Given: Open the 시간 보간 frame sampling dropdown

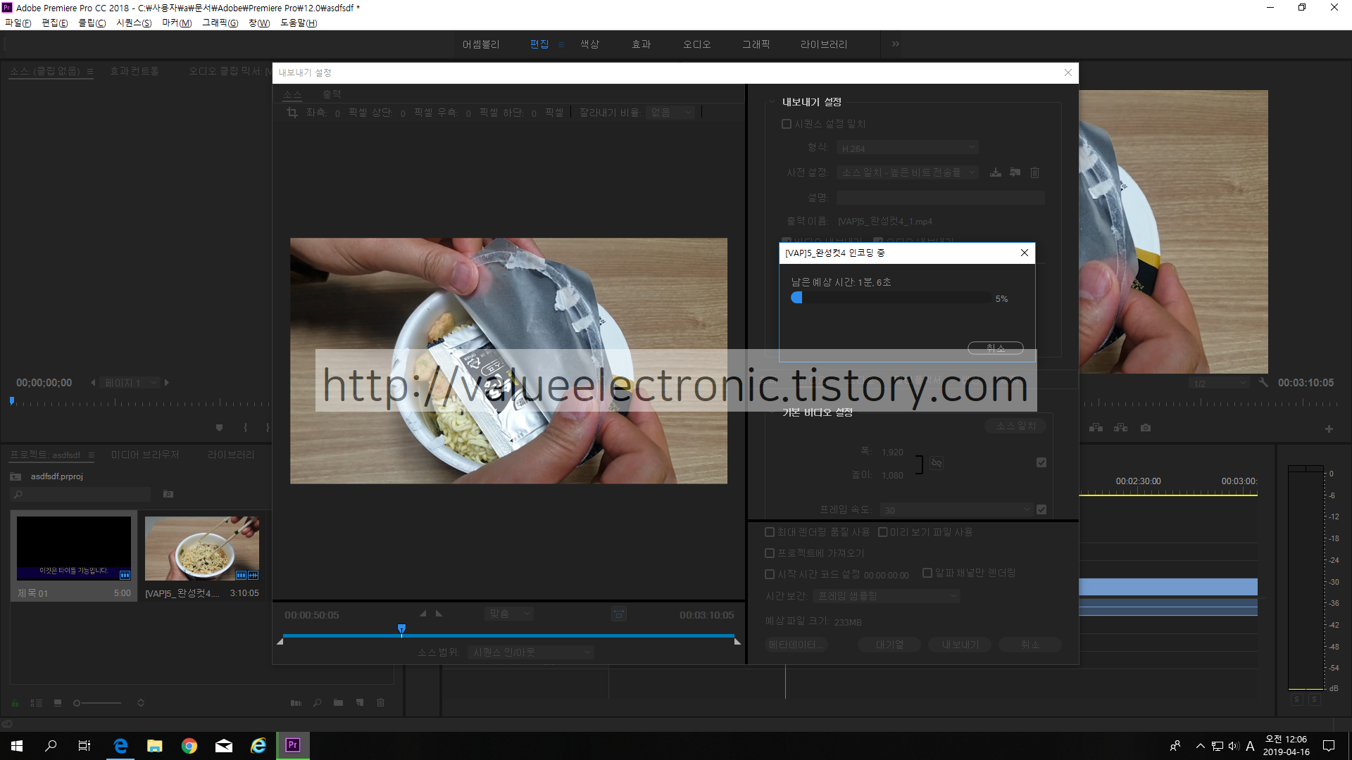Looking at the screenshot, I should pos(886,596).
